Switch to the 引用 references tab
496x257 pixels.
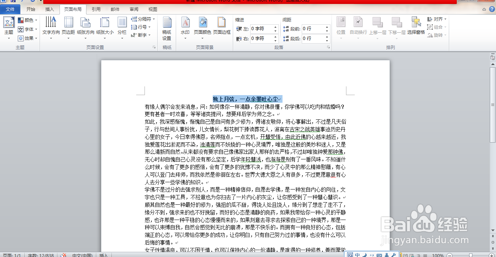click(96, 9)
